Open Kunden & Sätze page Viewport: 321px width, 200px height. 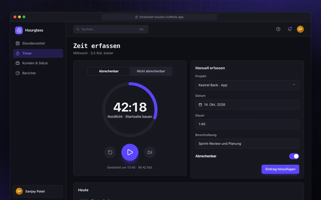[38, 63]
